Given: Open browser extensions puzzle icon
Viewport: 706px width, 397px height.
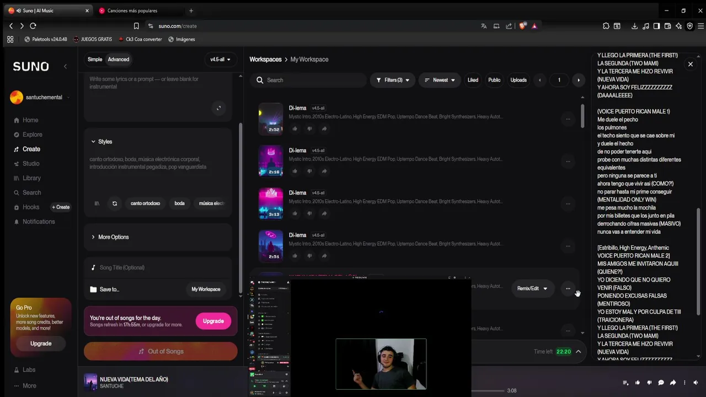Looking at the screenshot, I should click(x=606, y=26).
